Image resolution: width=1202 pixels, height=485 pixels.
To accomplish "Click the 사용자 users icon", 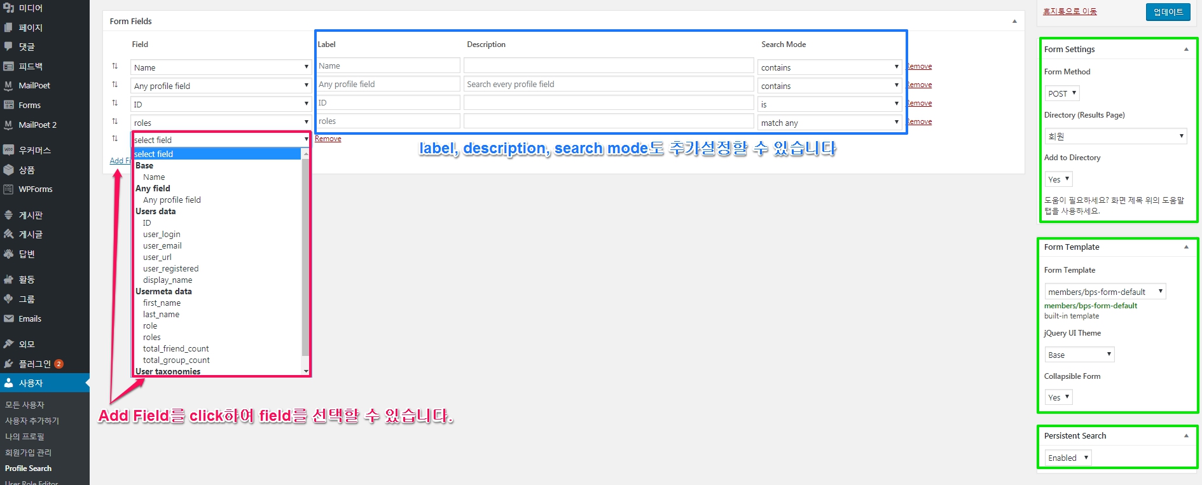I will tap(8, 383).
